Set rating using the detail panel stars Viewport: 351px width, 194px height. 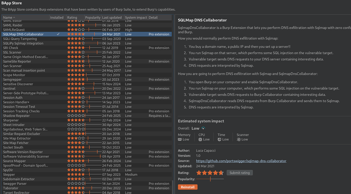click(x=210, y=173)
